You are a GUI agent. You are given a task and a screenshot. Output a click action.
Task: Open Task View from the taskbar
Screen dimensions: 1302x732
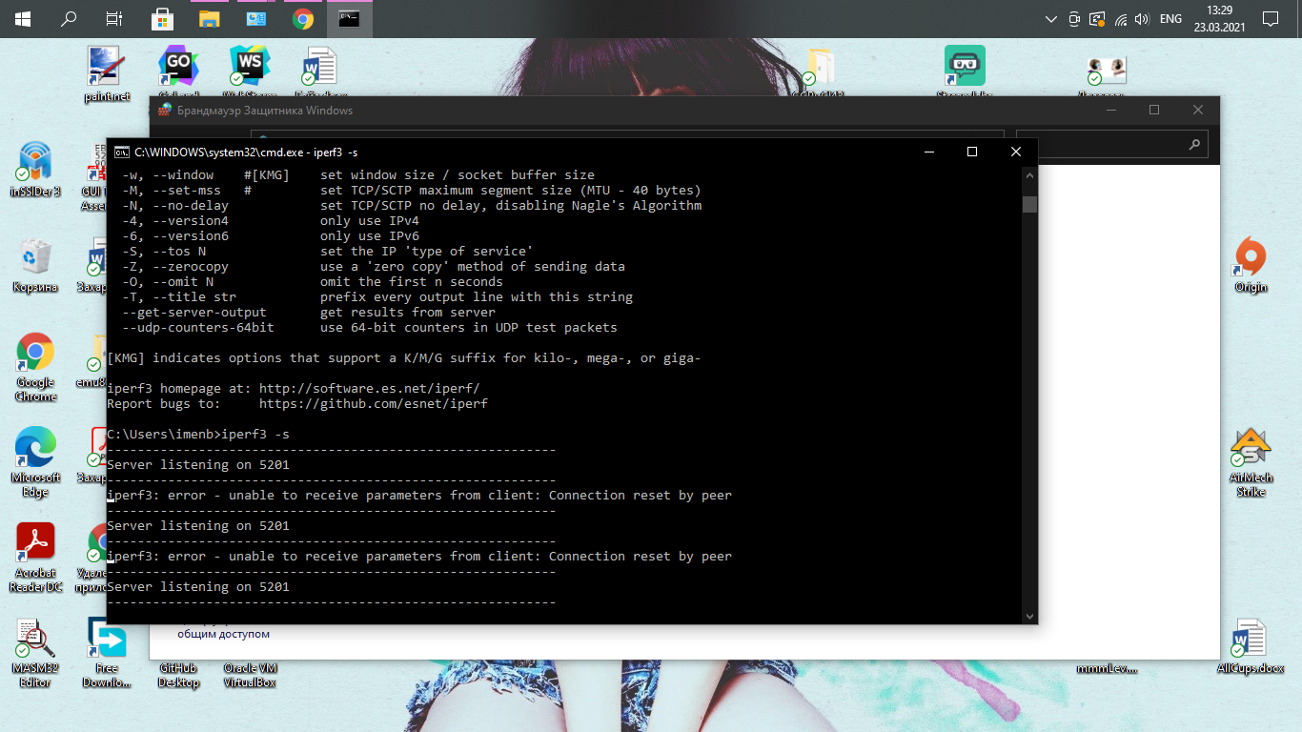coord(114,19)
